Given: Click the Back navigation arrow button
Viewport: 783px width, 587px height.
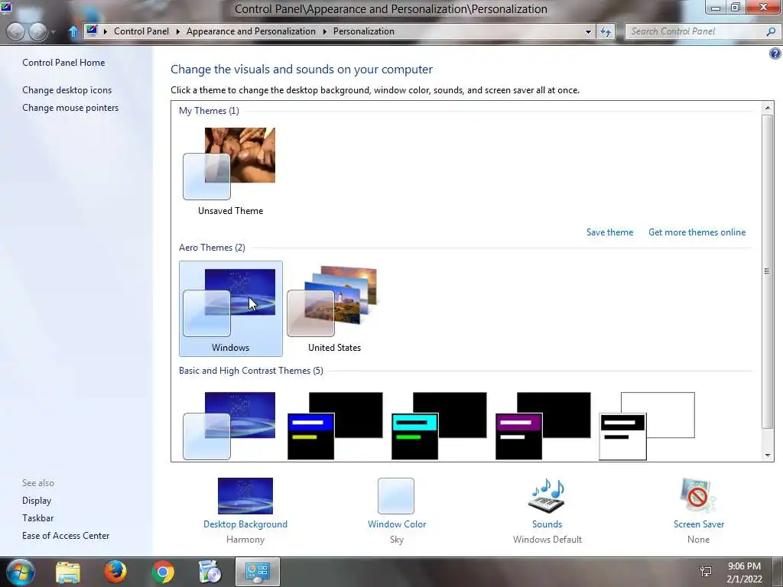Looking at the screenshot, I should 15,32.
